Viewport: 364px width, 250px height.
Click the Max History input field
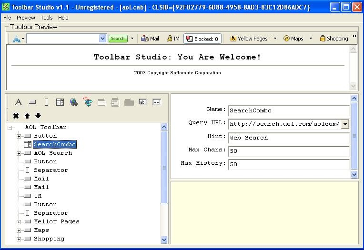pos(289,164)
